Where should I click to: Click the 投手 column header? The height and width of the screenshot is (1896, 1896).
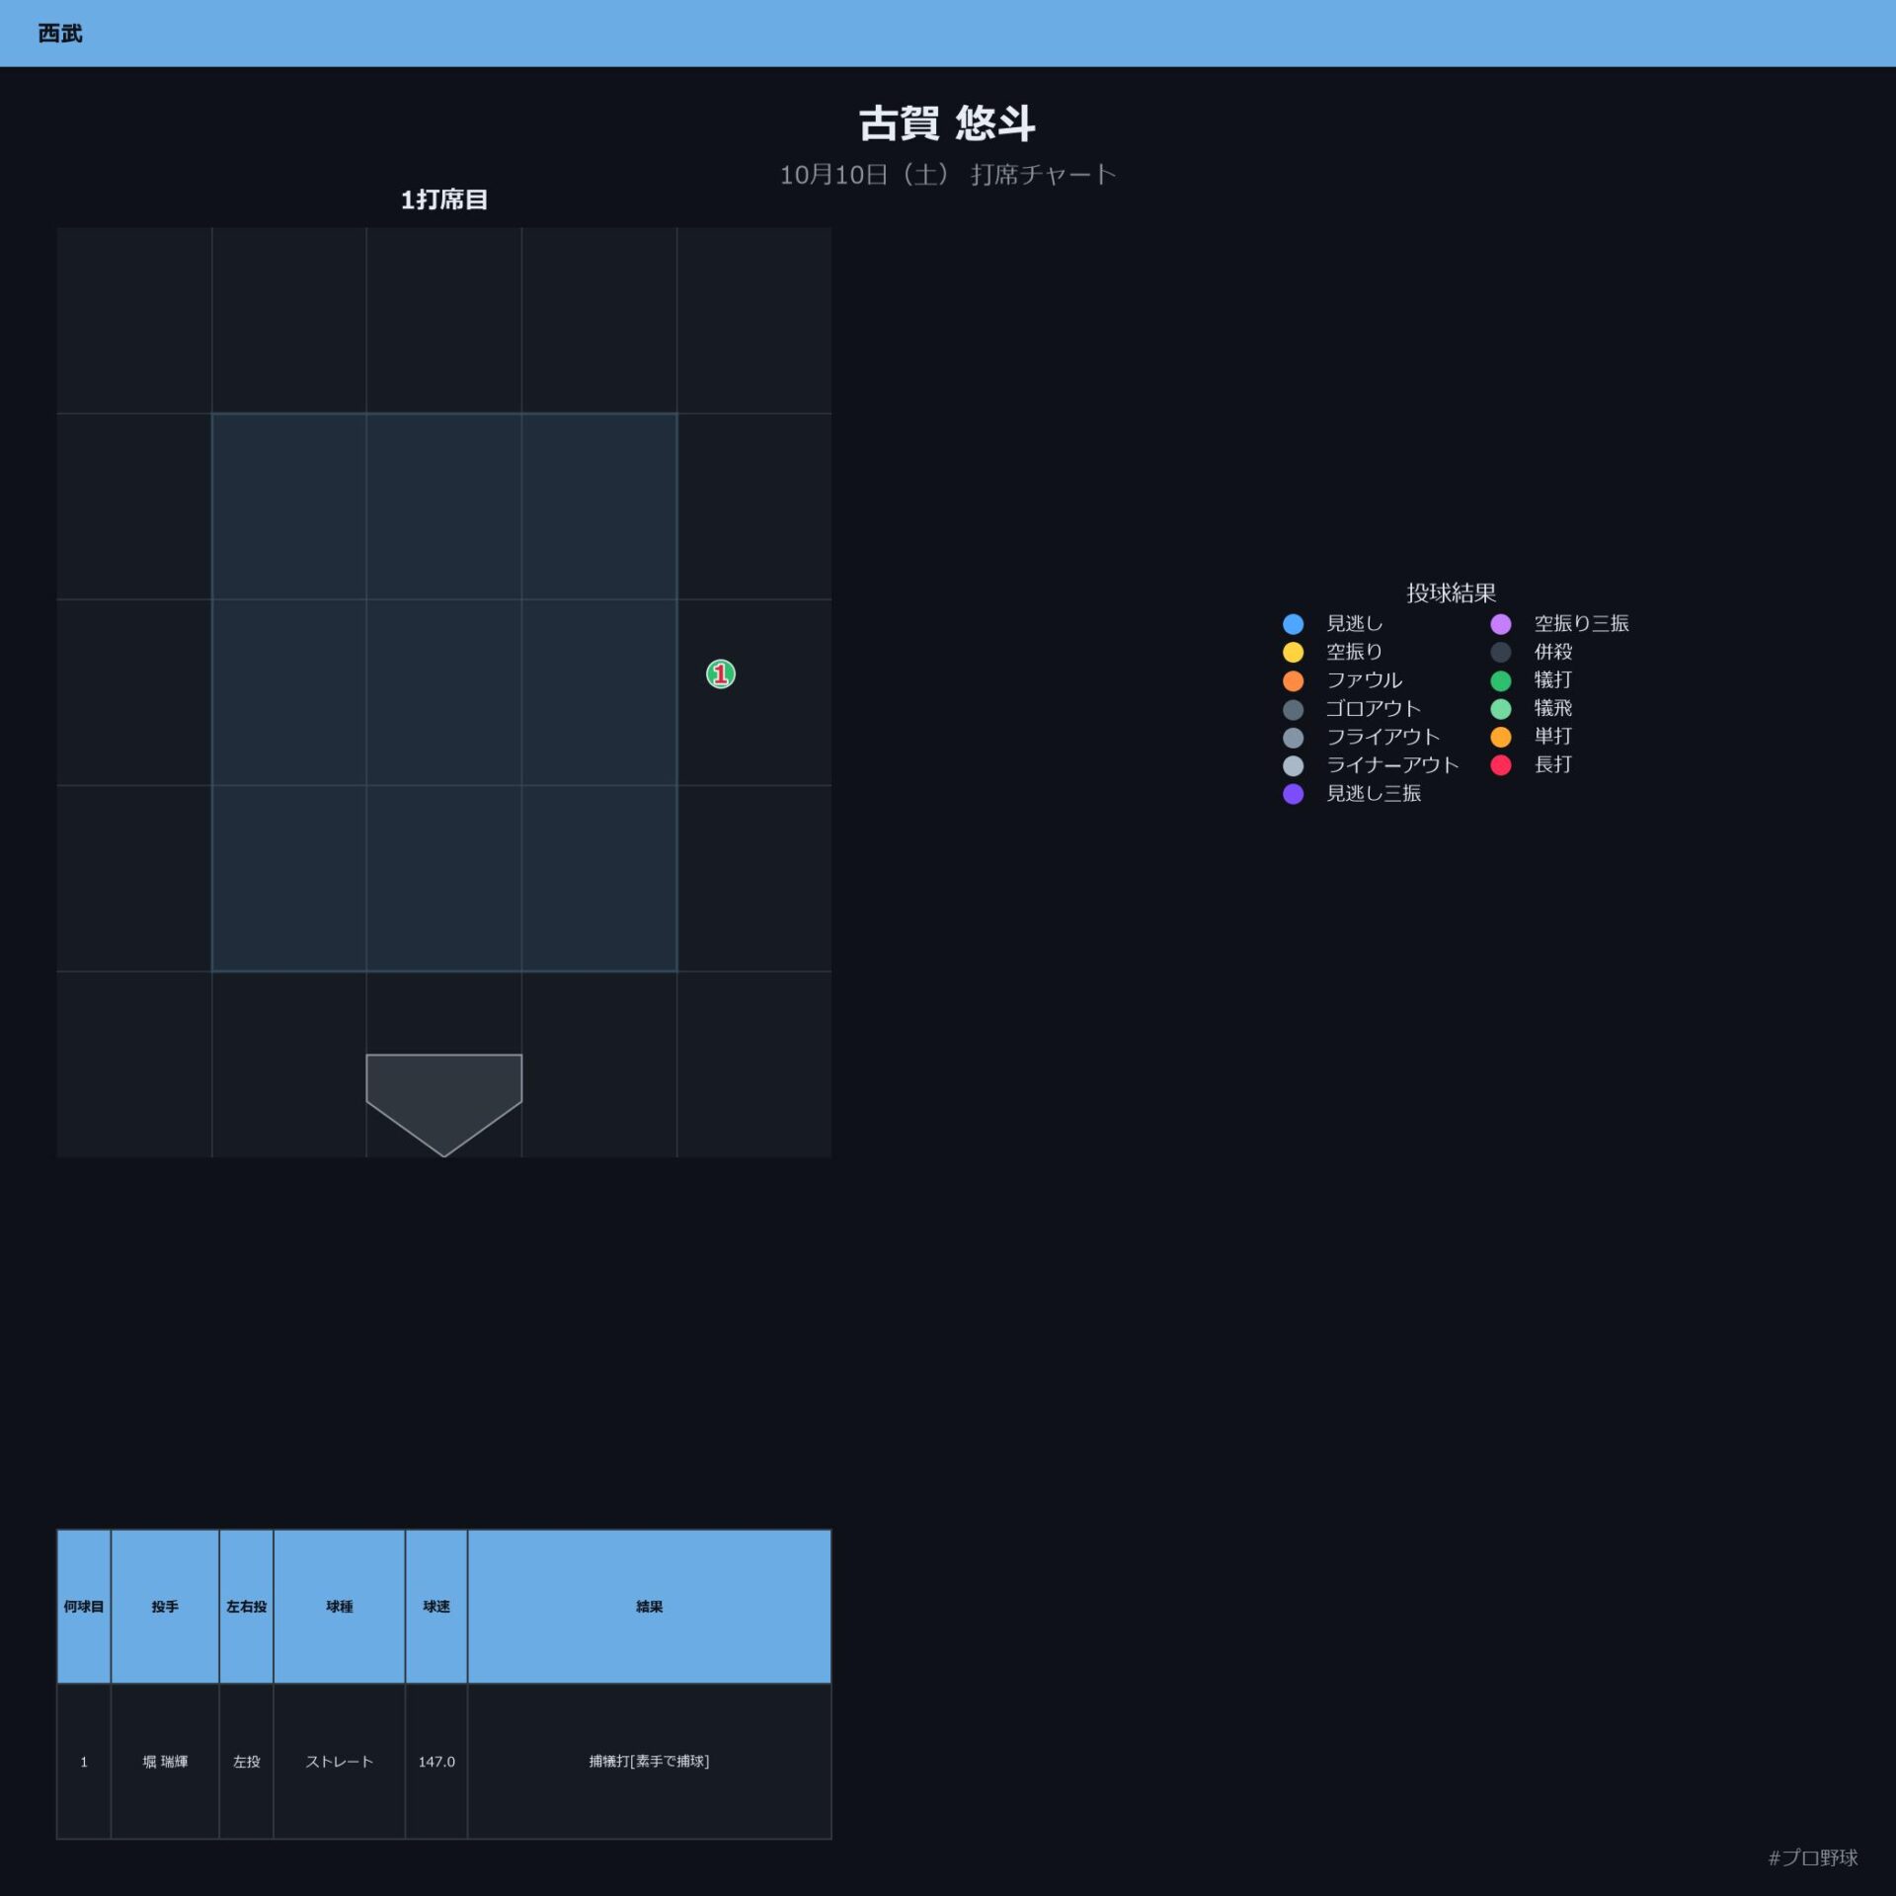[x=165, y=1607]
